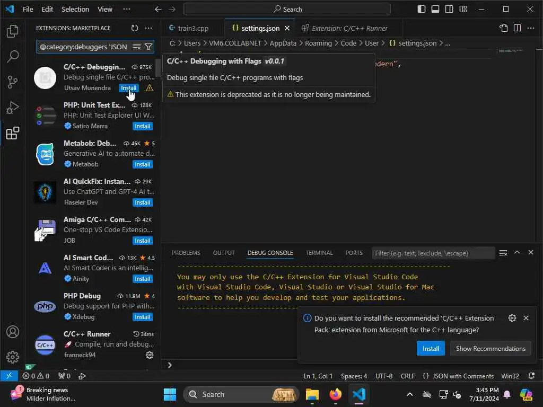Open the Run and Debug view
Viewport: 543px width, 407px height.
[13, 108]
